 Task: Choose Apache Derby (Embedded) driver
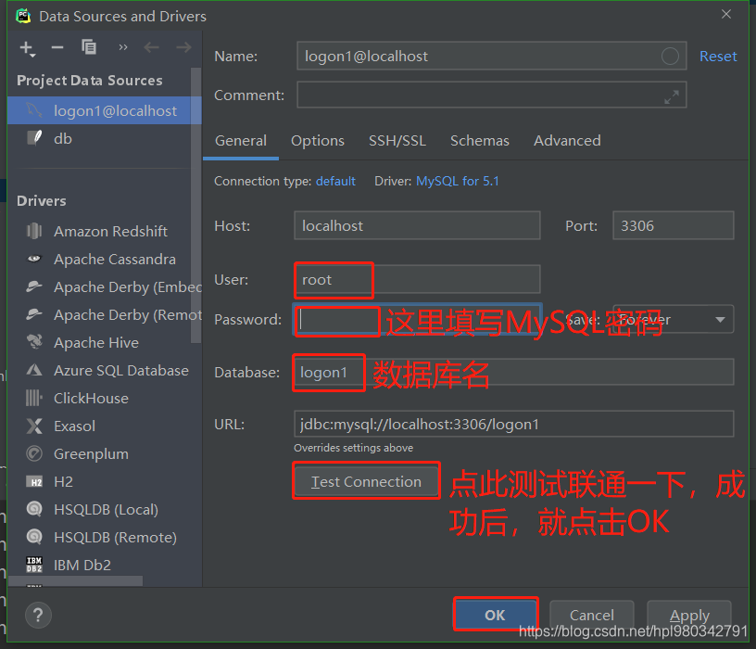tap(104, 287)
